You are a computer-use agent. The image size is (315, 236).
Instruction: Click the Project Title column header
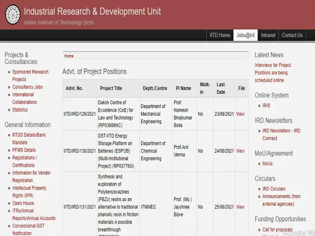pos(111,88)
